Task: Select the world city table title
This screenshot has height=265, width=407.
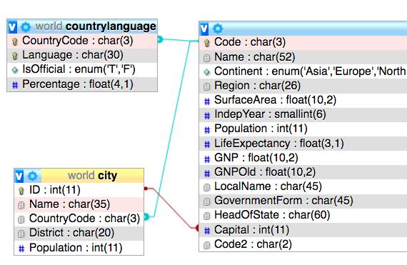Action: [92, 176]
